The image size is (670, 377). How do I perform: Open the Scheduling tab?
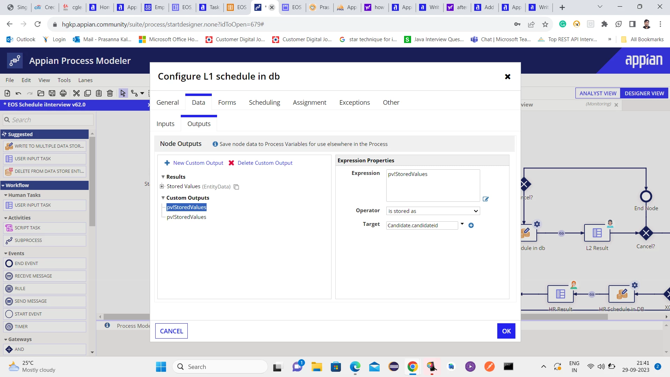click(x=265, y=102)
